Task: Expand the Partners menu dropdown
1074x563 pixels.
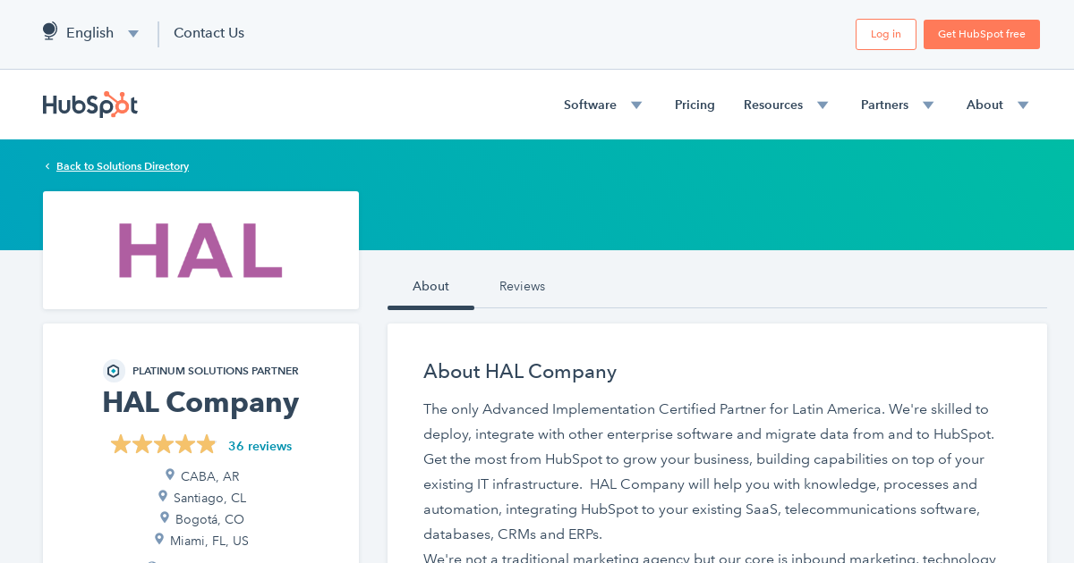Action: (928, 105)
